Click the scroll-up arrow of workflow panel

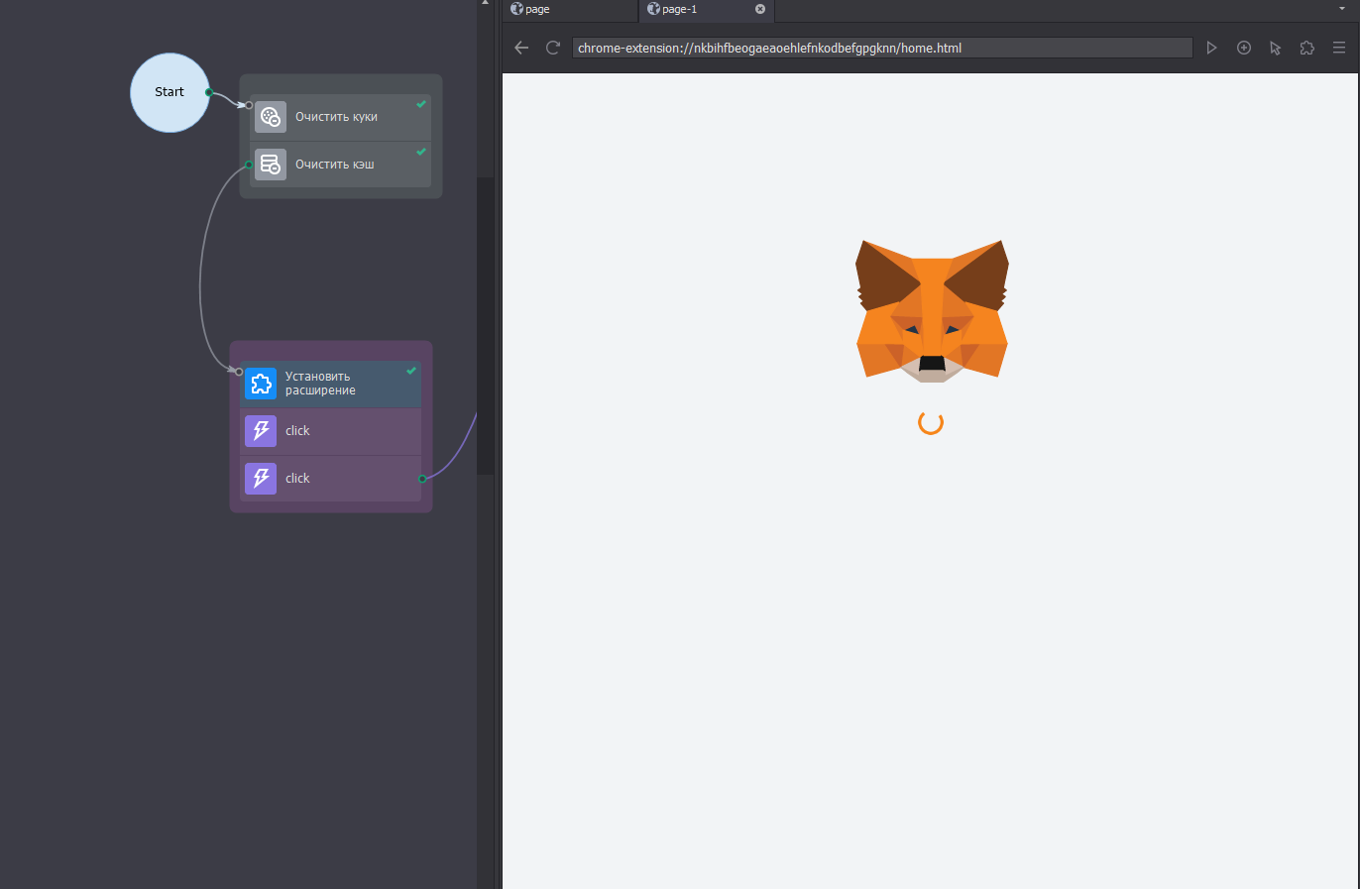pos(485,3)
